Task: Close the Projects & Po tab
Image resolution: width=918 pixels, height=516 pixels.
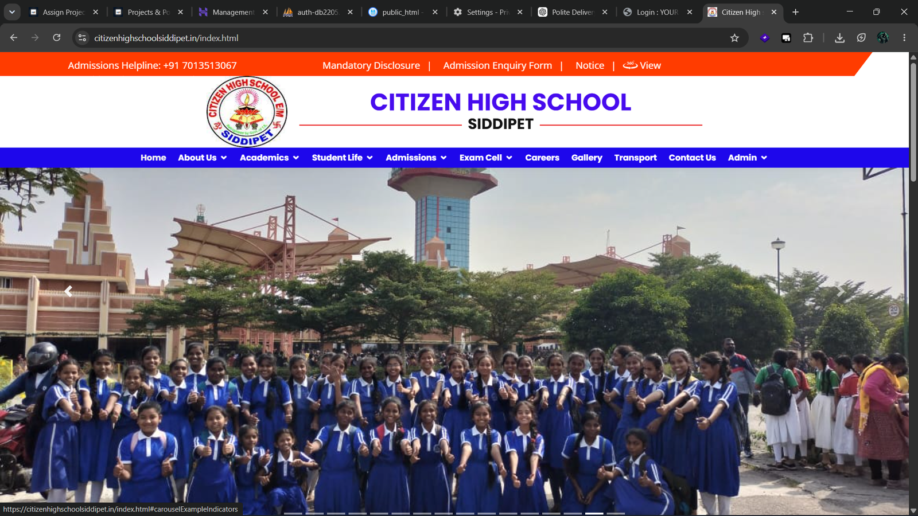Action: [x=181, y=12]
